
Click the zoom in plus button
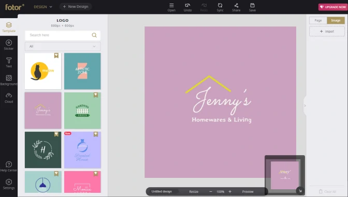[x=230, y=191]
